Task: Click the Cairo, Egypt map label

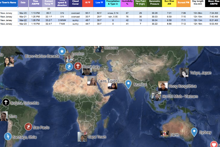Action: pos(107,81)
